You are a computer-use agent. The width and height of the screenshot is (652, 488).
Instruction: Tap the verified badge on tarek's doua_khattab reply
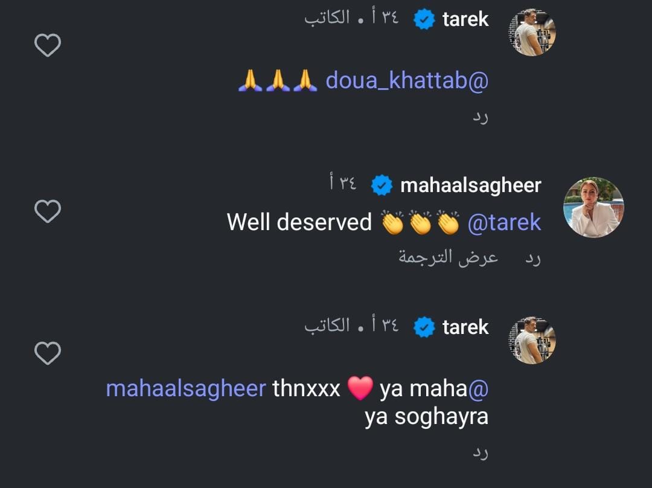coord(424,19)
